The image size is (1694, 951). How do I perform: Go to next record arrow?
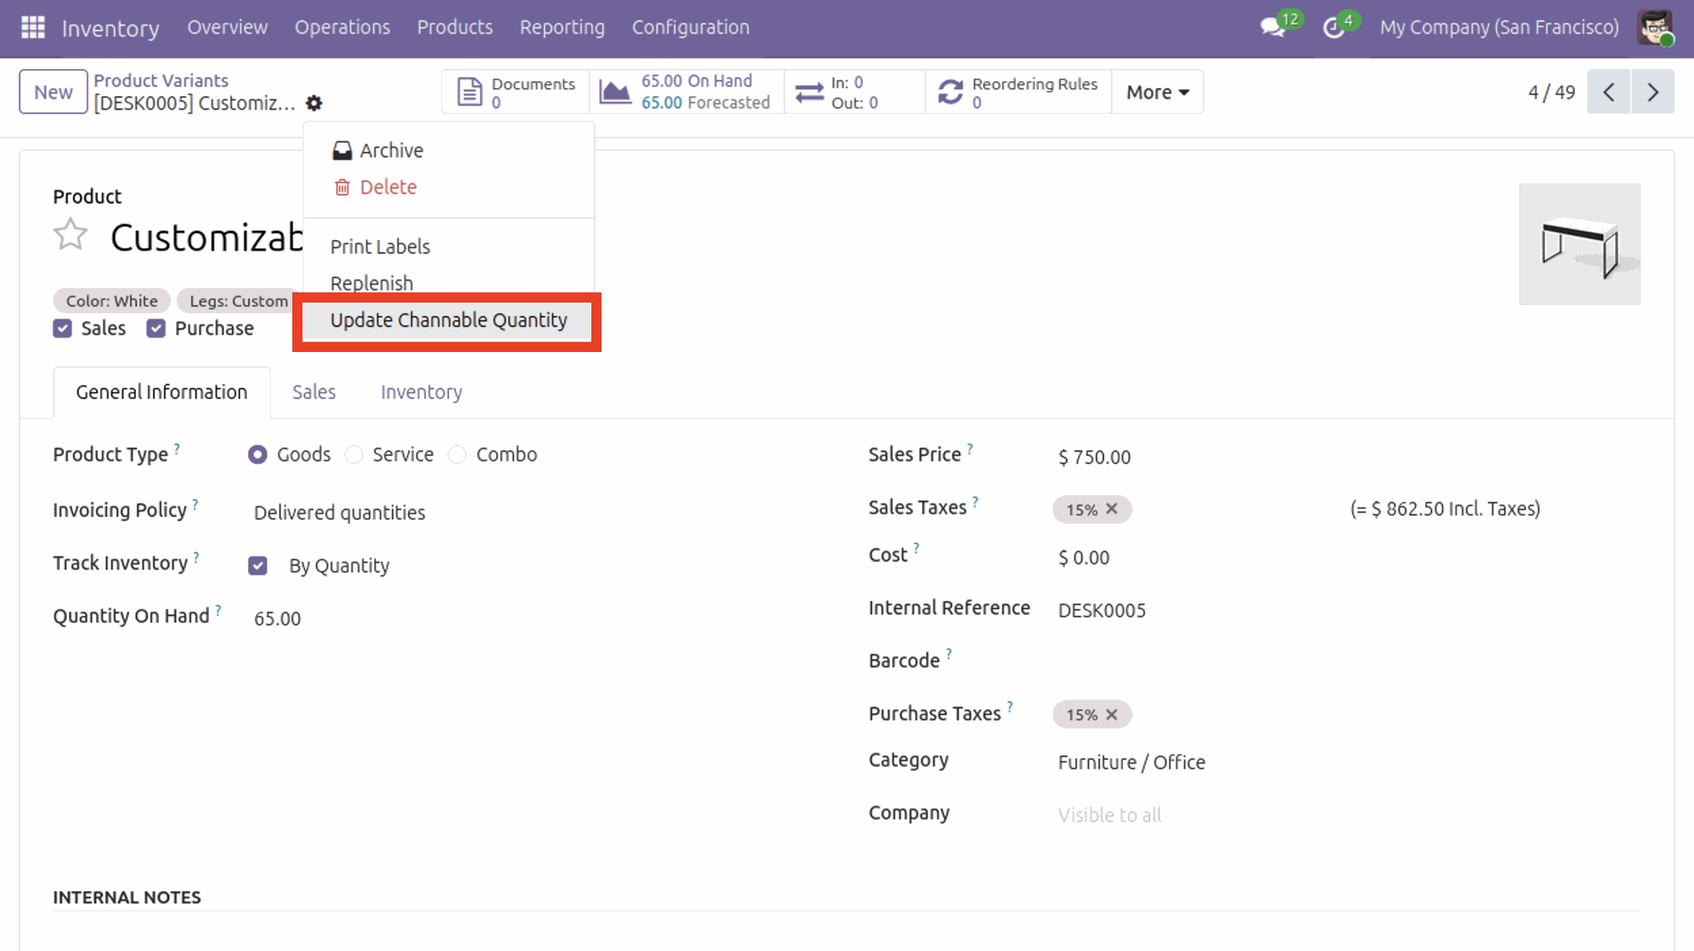(x=1653, y=92)
